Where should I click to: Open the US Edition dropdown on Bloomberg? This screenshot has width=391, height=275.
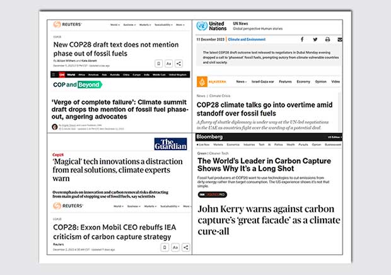tap(335, 137)
